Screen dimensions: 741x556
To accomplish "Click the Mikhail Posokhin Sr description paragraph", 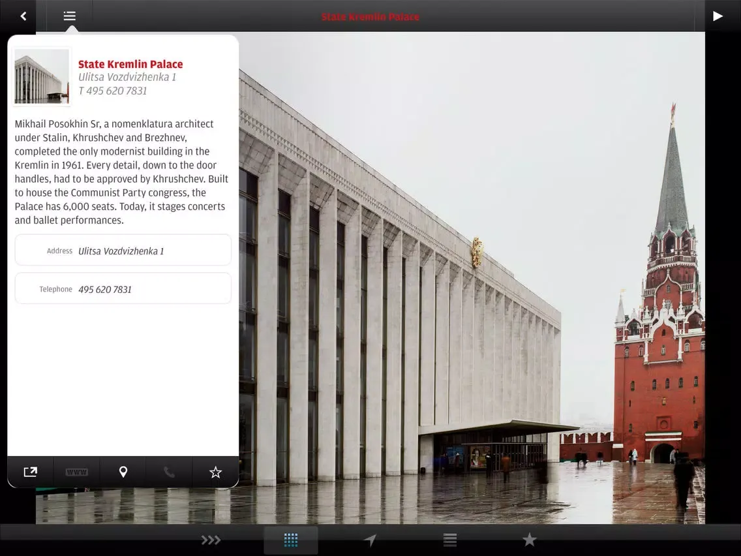I will [122, 172].
